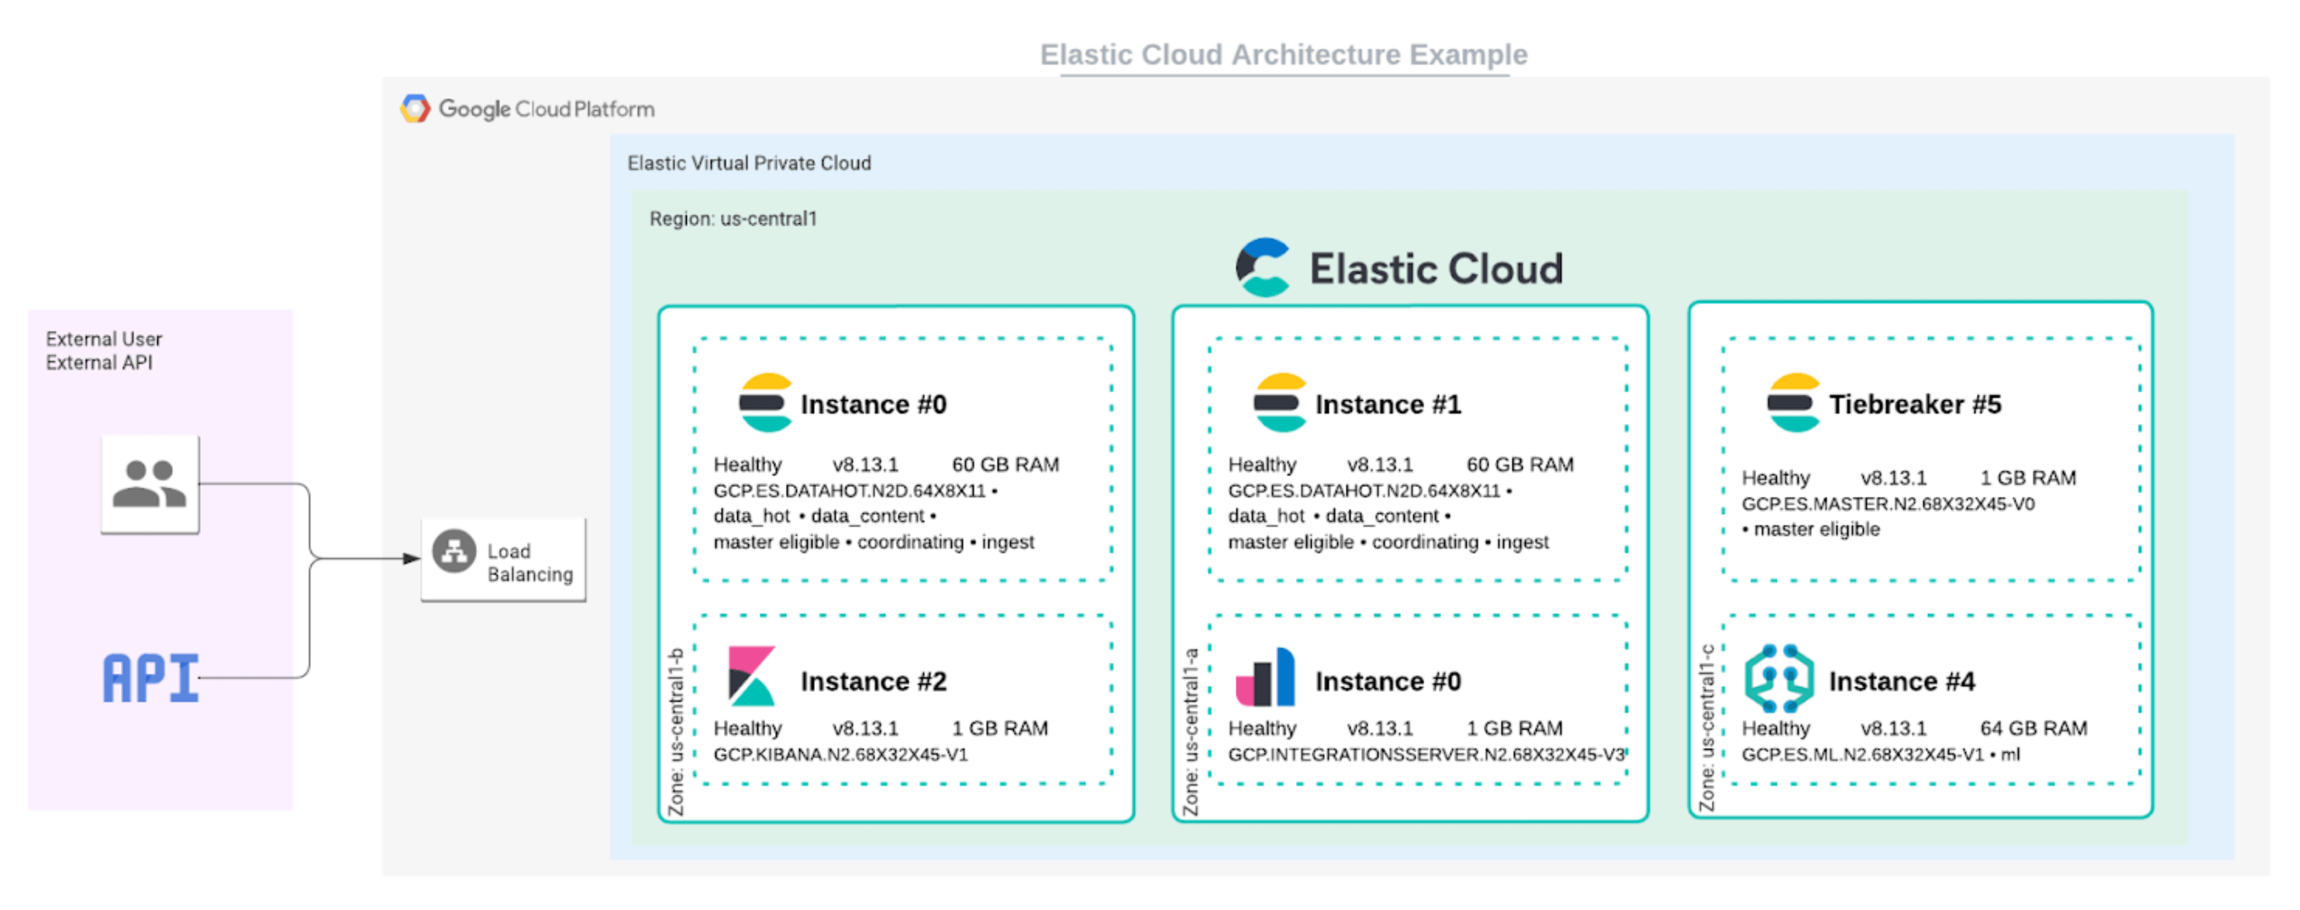Click 60 GB RAM under Instance #1
This screenshot has width=2300, height=910.
pos(1520,464)
